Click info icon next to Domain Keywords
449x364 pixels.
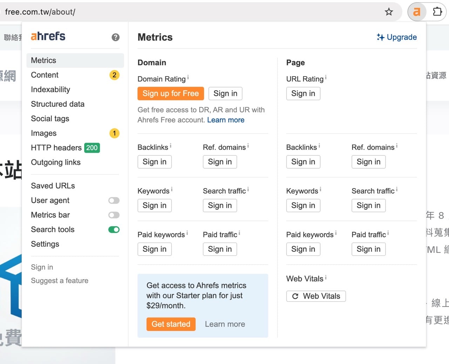click(172, 189)
